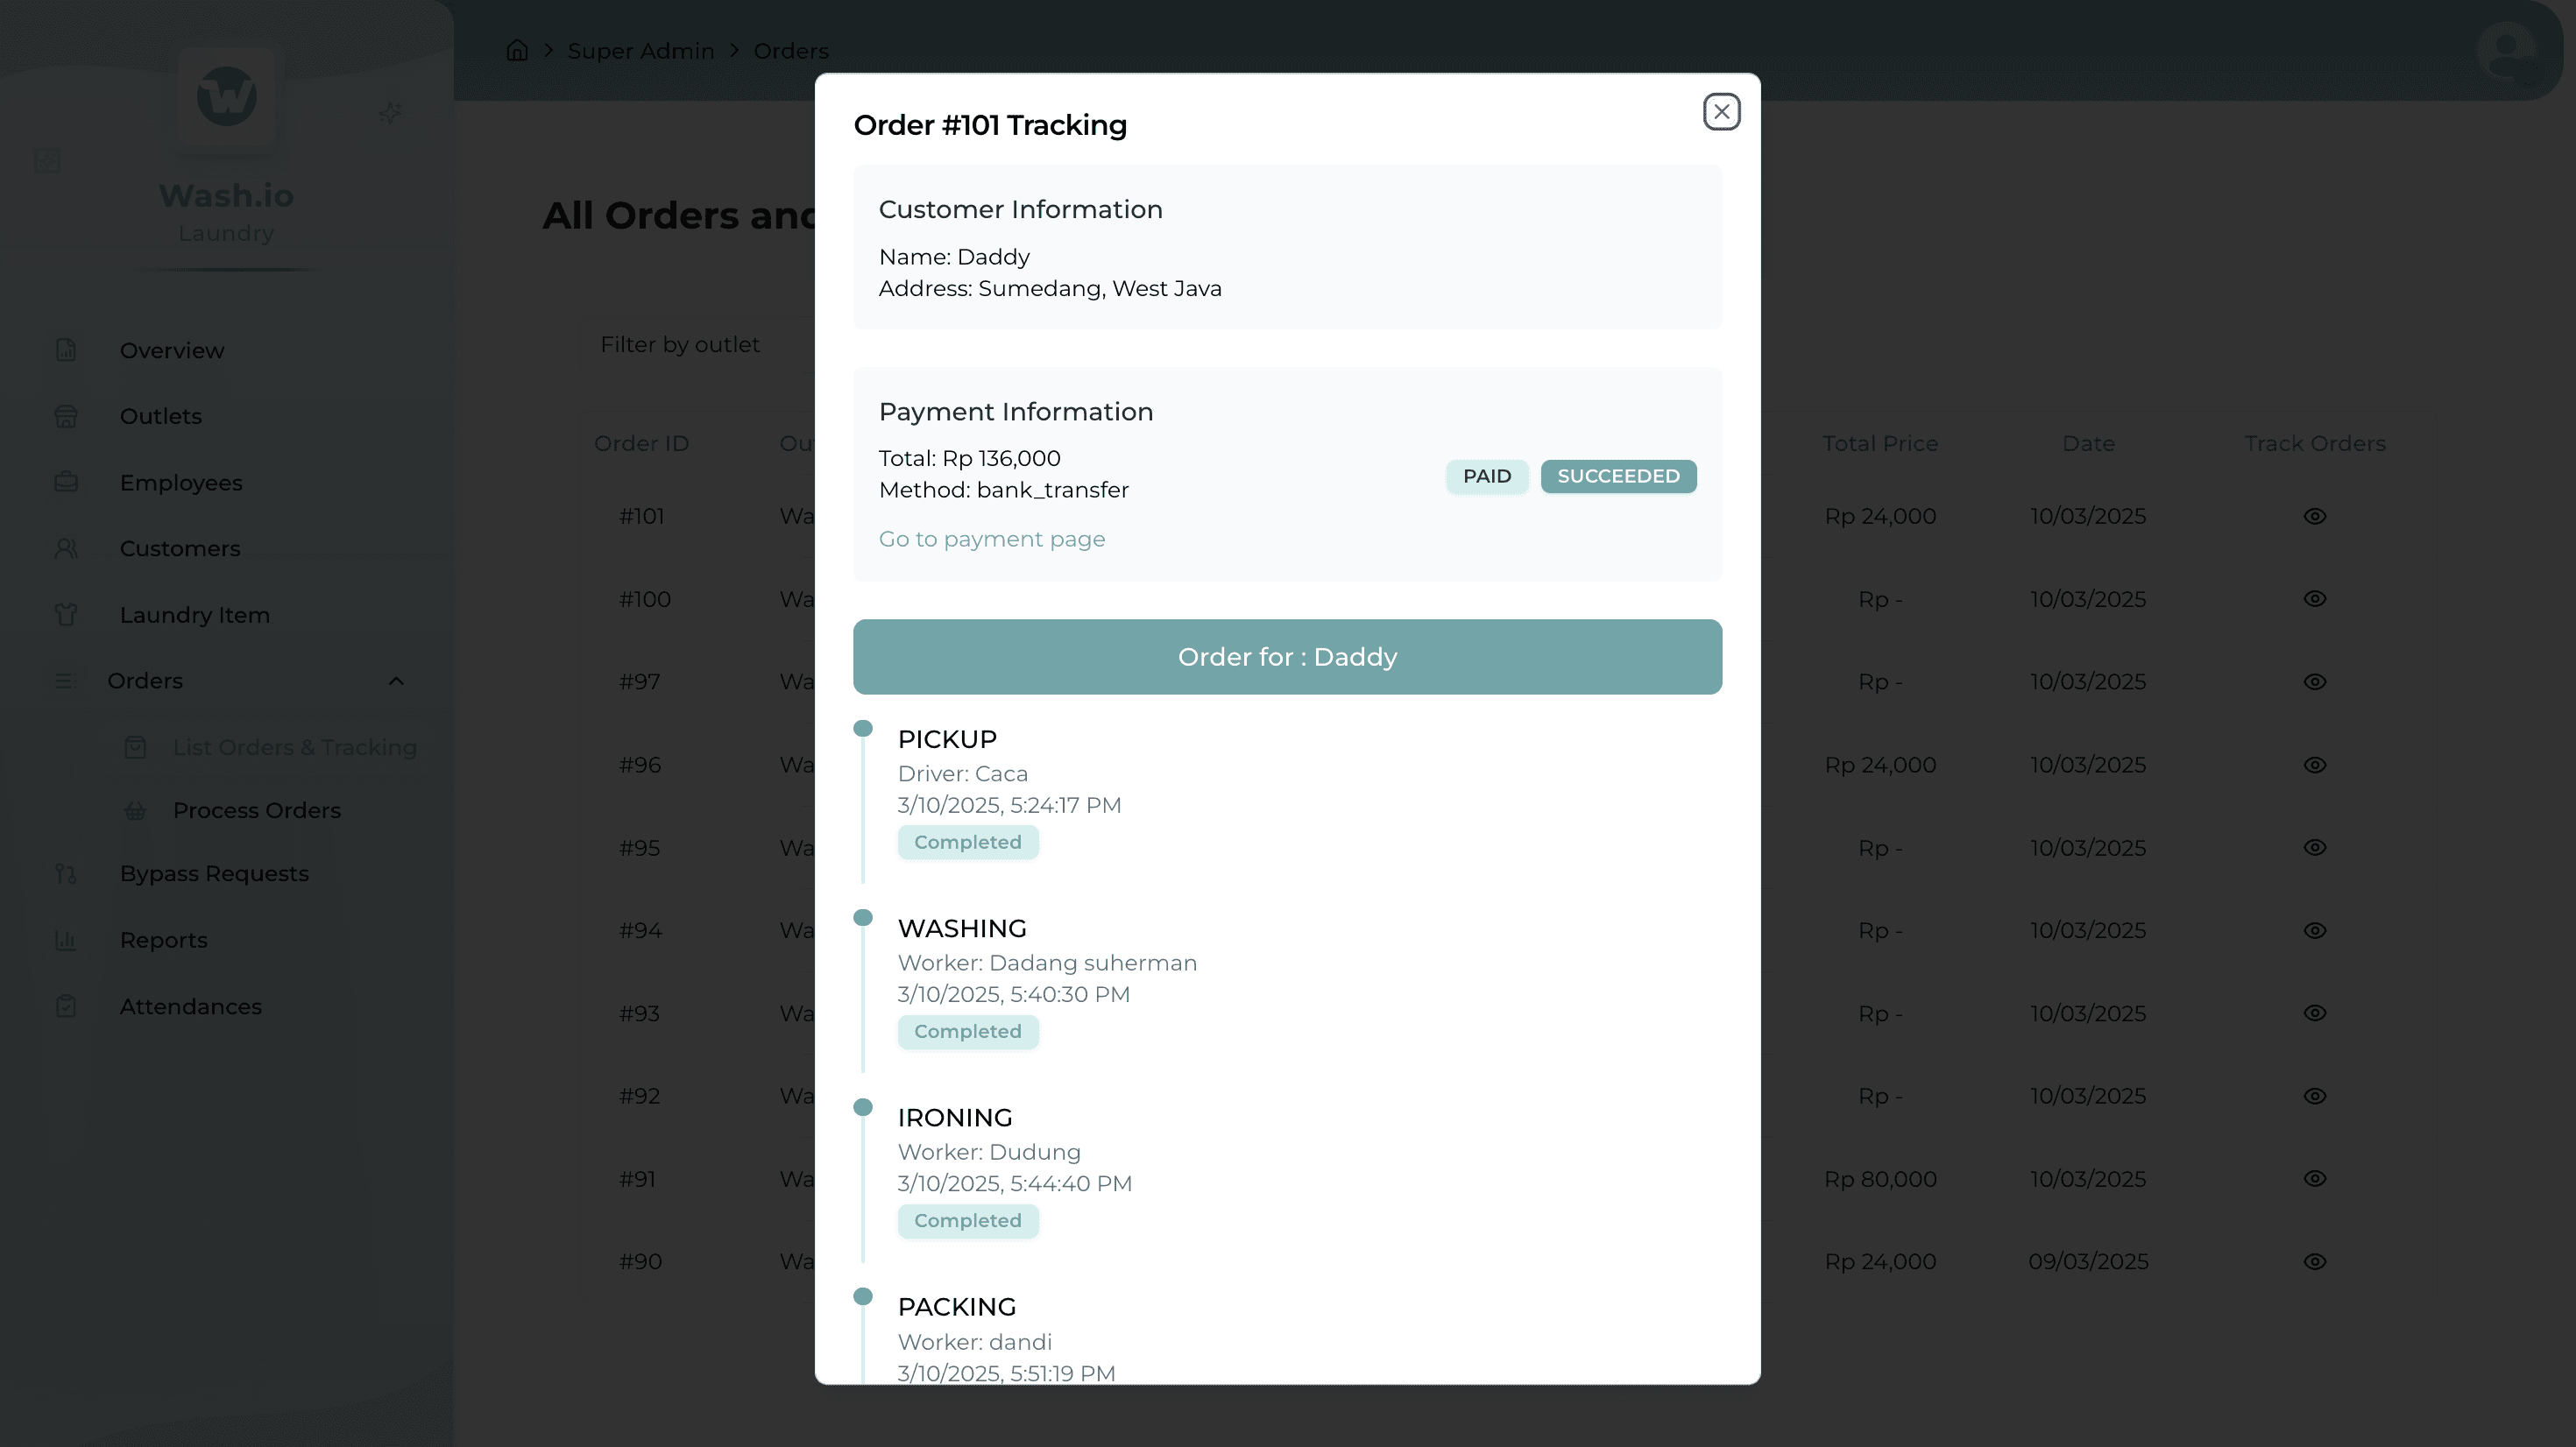Open the user avatar at top right
The height and width of the screenshot is (1447, 2576).
tap(2508, 50)
